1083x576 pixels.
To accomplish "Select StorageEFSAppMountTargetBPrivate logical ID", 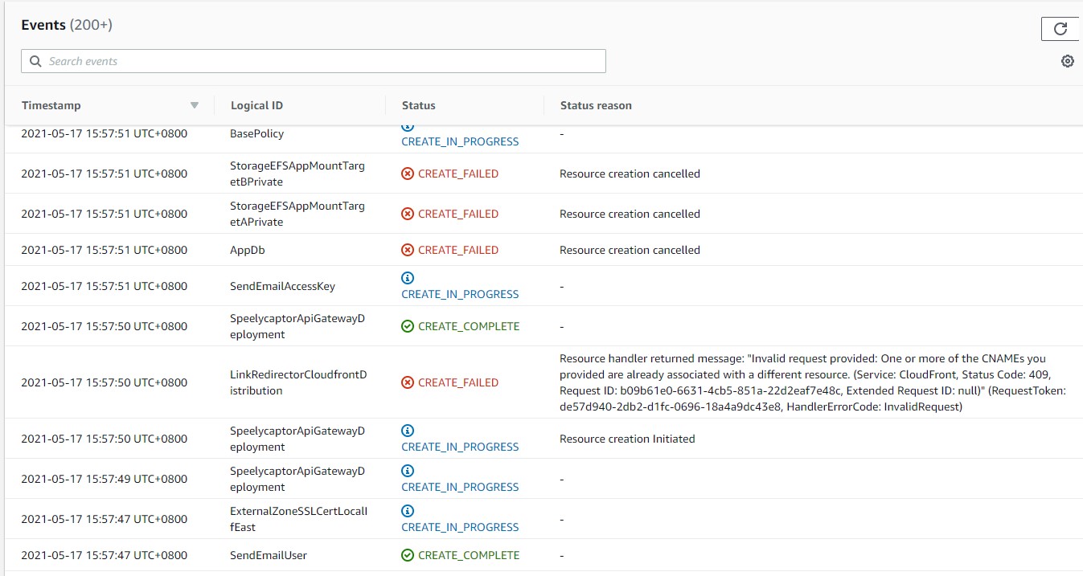I will tap(297, 174).
